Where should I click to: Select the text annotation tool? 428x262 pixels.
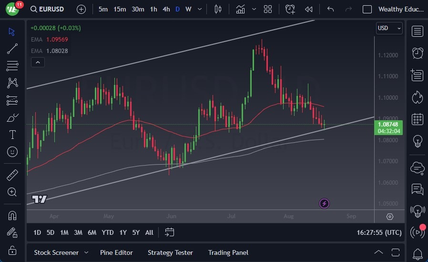[x=12, y=135]
